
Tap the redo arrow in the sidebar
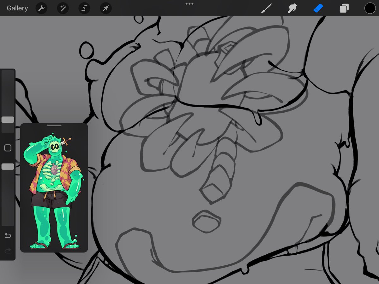tap(8, 251)
